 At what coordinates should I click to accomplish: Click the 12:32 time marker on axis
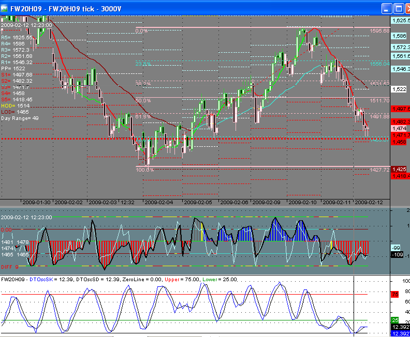point(127,203)
